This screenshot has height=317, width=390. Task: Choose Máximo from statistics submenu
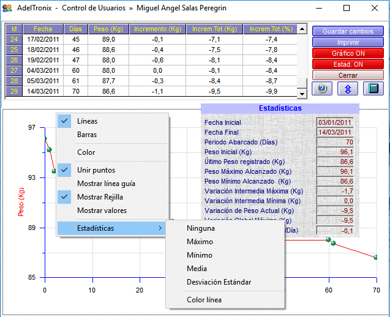(x=200, y=242)
